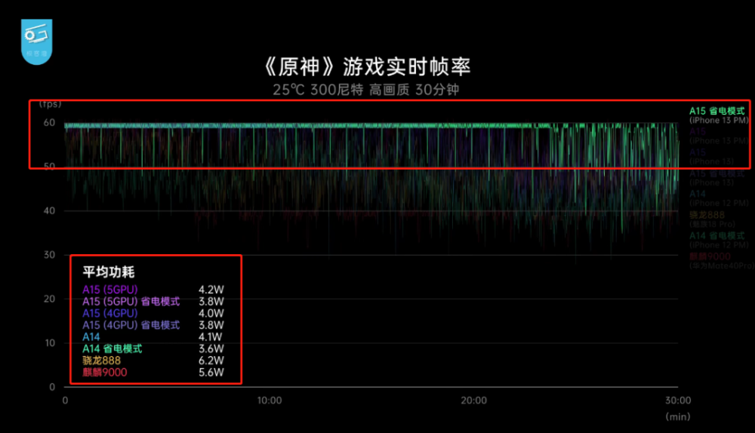Viewport: 755px width, 433px height.
Task: Click the 10 tick label on the y-axis
Action: [50, 343]
